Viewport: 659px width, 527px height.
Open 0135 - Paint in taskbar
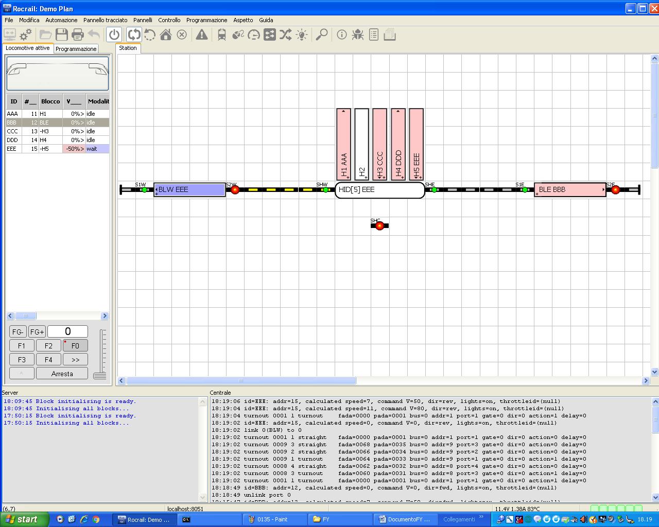[274, 519]
